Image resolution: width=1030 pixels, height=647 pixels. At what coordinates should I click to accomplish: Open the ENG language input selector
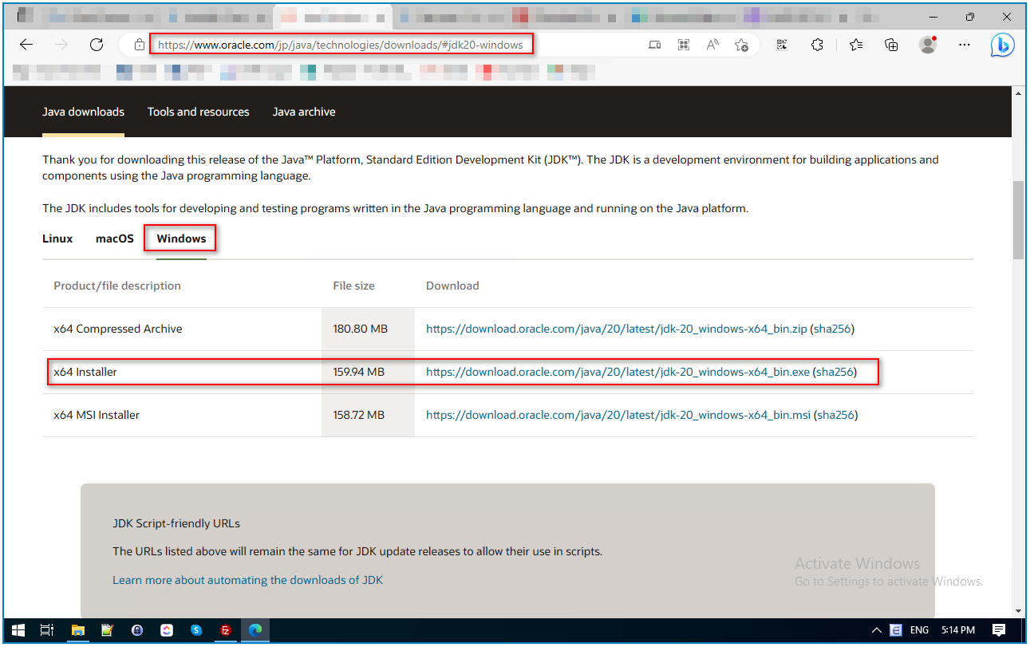[919, 630]
